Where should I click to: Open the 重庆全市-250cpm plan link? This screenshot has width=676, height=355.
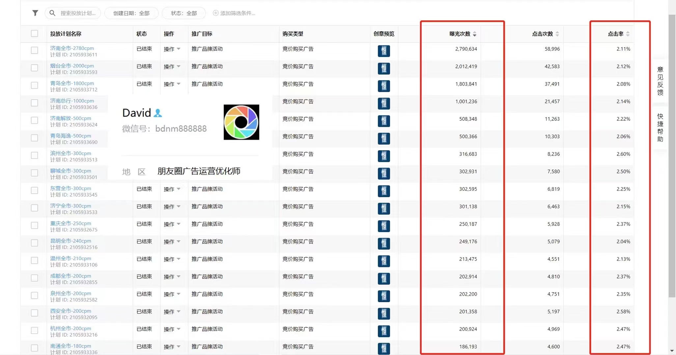(70, 223)
